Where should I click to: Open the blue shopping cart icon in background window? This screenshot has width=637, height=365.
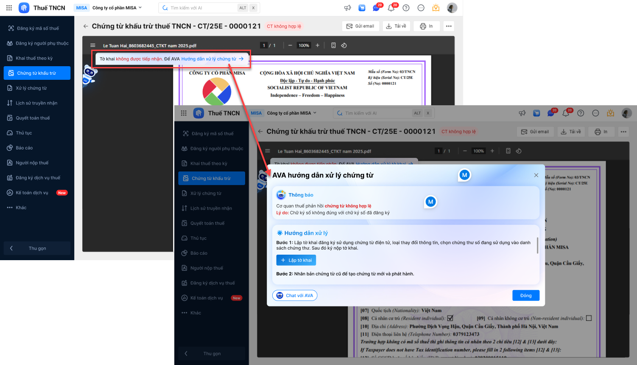click(362, 8)
